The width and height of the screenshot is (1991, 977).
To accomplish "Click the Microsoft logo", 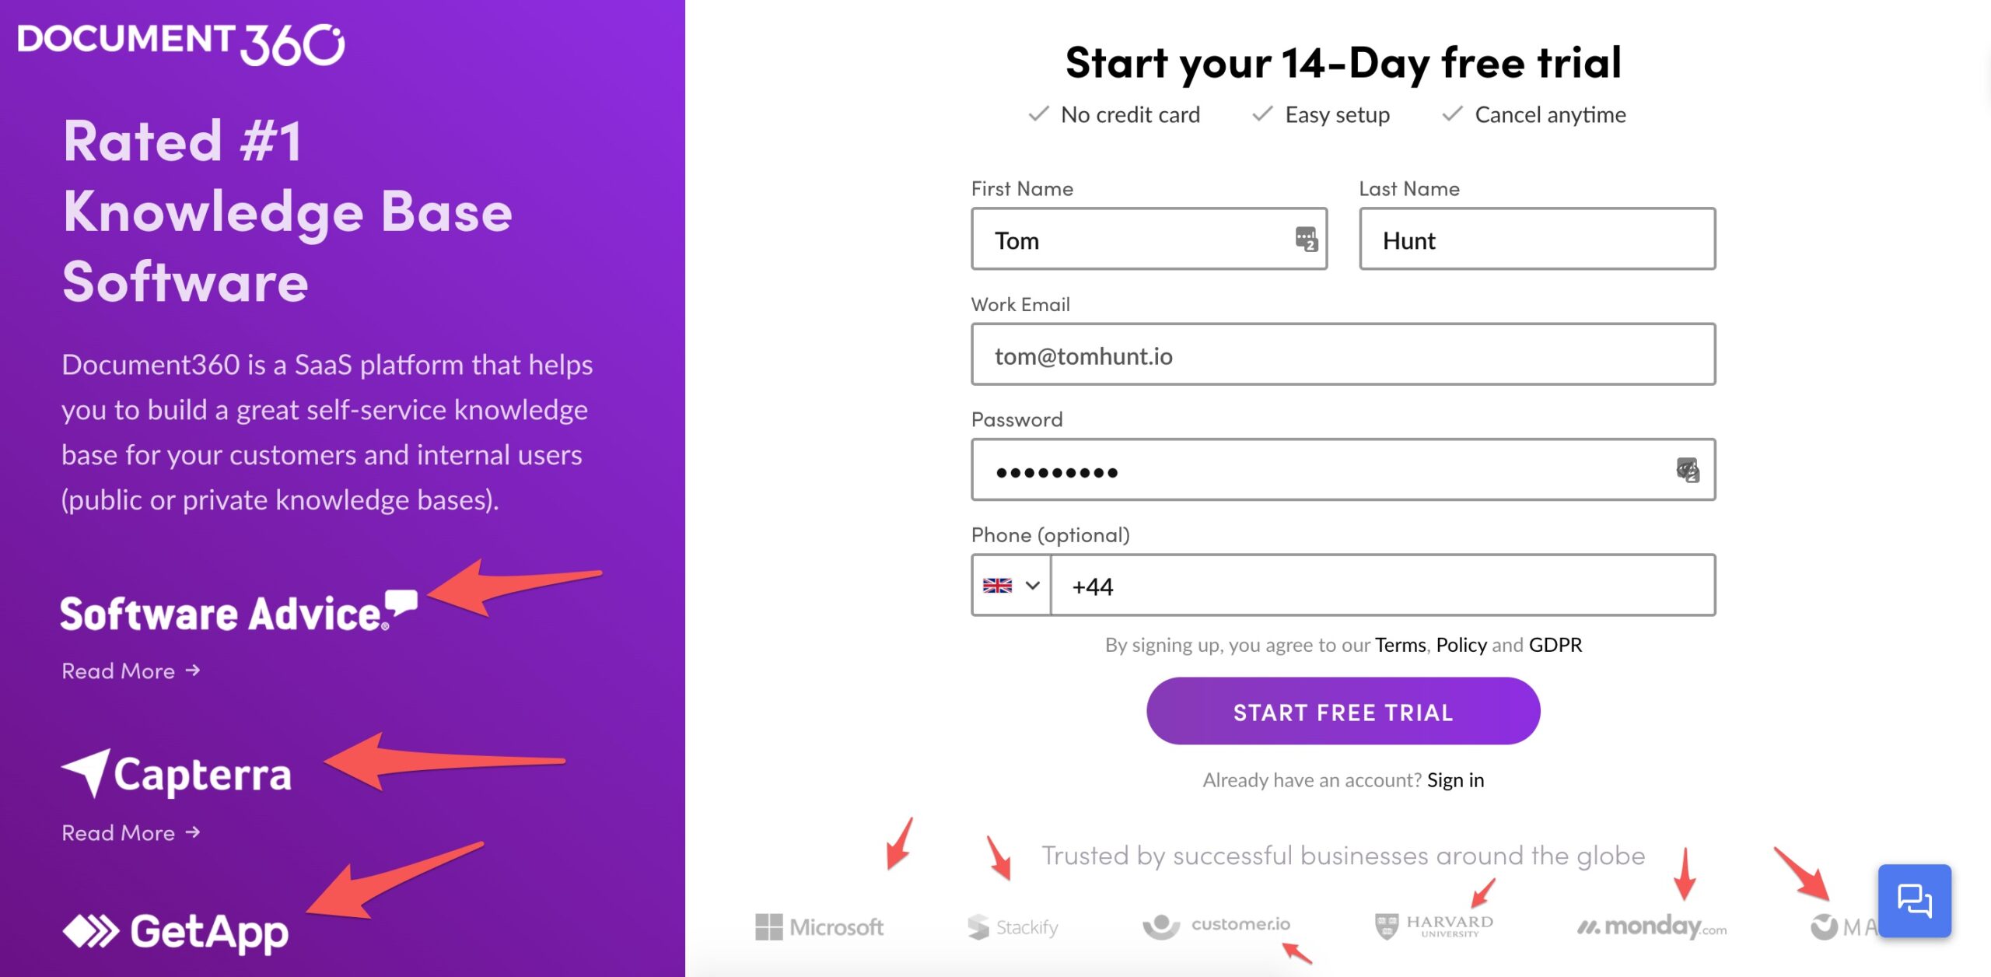I will (x=818, y=926).
